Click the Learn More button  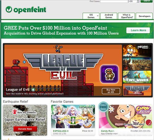(138, 30)
